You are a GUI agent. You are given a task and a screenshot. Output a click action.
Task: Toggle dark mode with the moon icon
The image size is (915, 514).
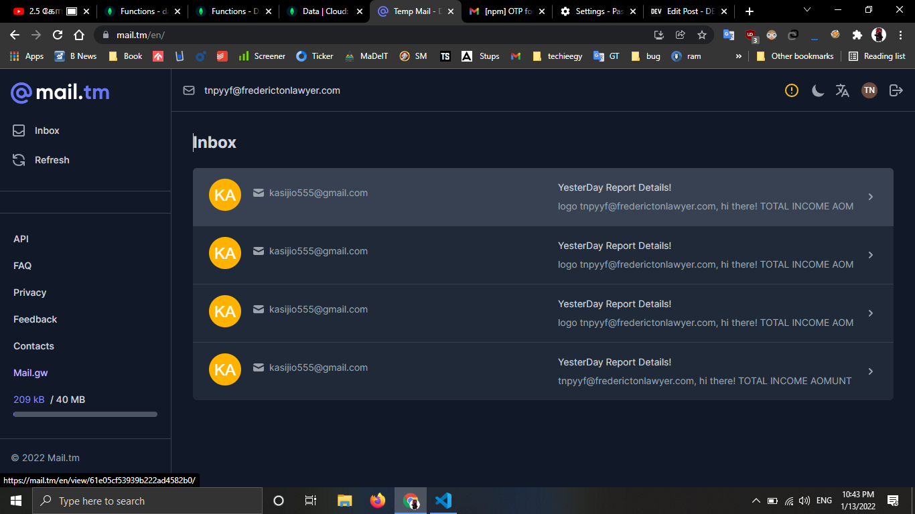click(817, 90)
